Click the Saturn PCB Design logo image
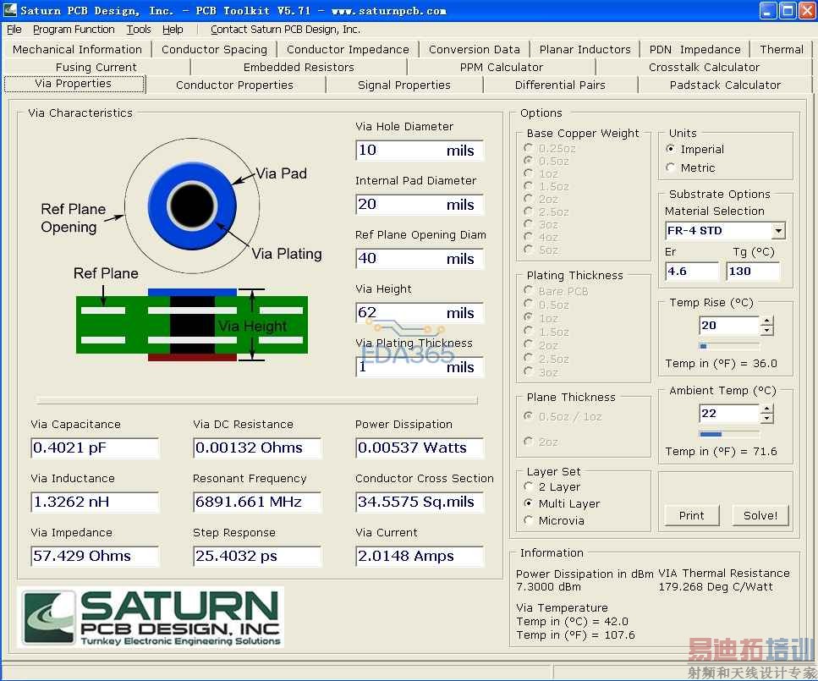818x681 pixels. 151,618
